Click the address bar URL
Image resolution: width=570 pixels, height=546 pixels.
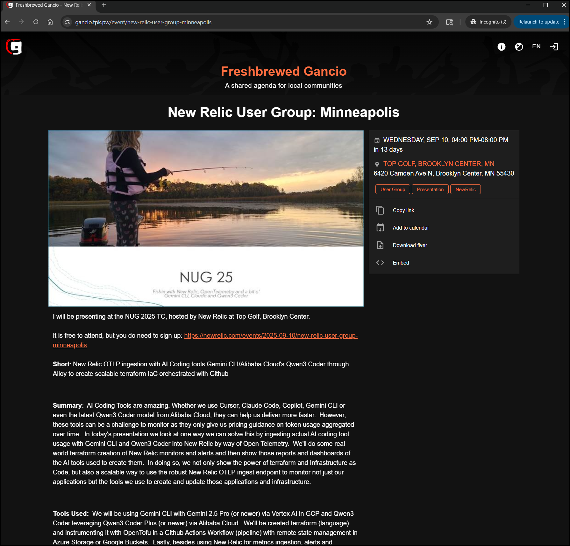143,22
